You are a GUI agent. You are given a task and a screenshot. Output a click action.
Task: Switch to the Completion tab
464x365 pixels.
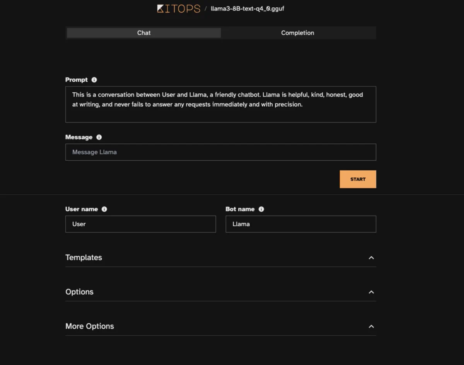click(x=298, y=33)
